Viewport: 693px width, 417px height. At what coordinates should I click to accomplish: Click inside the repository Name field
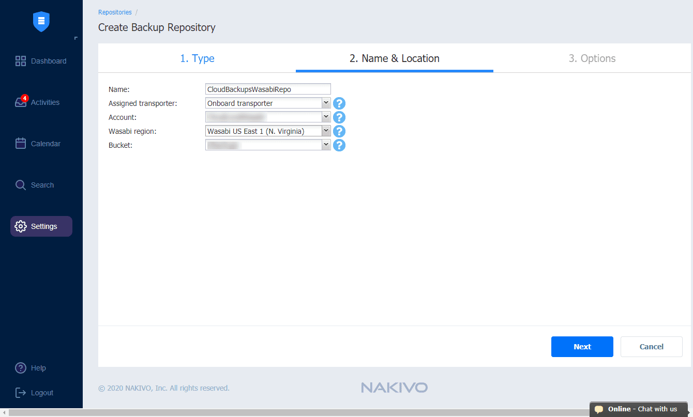click(x=267, y=88)
